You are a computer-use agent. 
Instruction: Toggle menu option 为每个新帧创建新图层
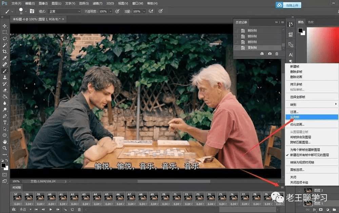coord(305,150)
